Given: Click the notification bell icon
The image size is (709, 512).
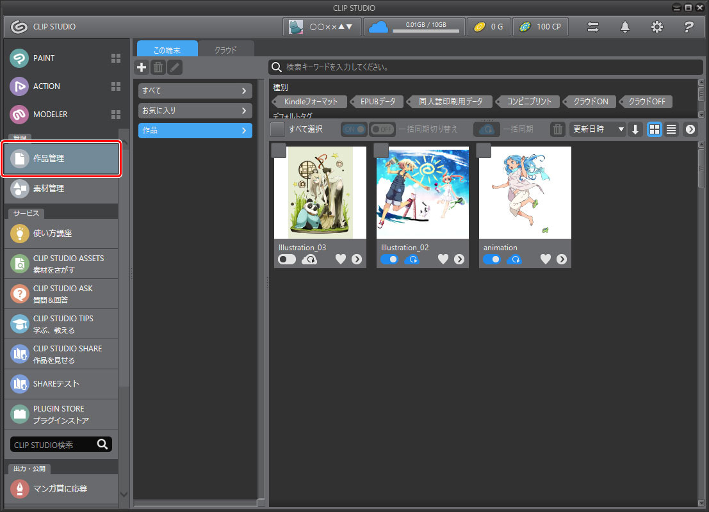Looking at the screenshot, I should pyautogui.click(x=624, y=27).
